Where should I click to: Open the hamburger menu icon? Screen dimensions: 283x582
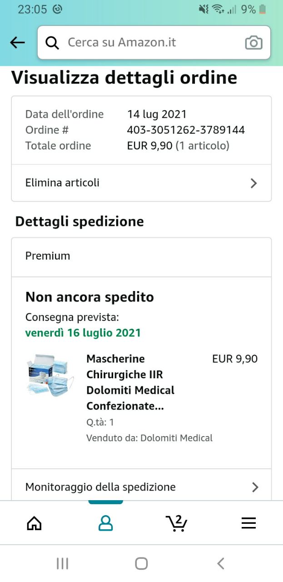pyautogui.click(x=248, y=523)
